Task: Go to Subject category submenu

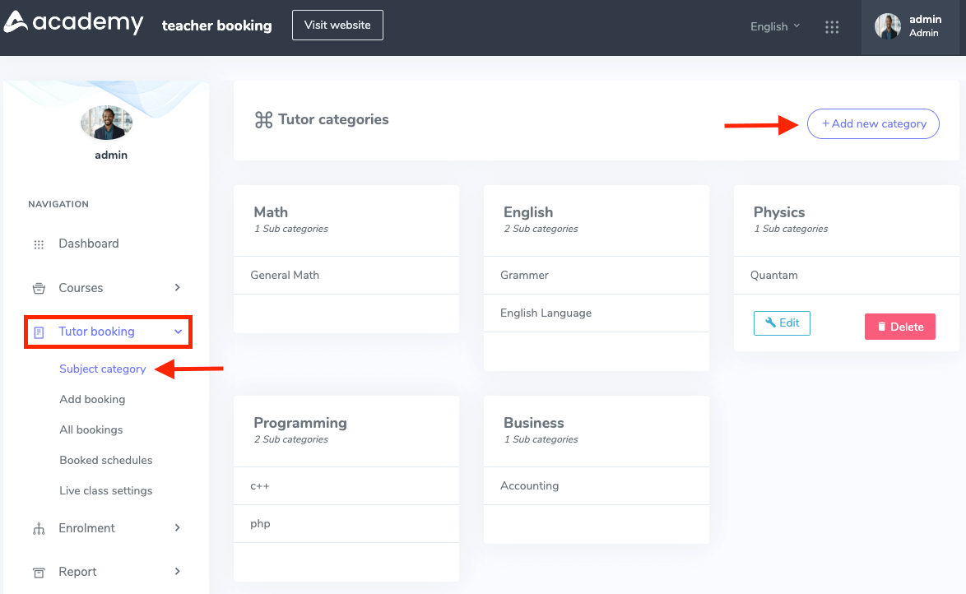Action: coord(103,369)
